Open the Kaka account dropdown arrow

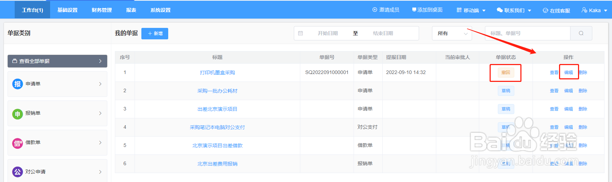pos(606,11)
